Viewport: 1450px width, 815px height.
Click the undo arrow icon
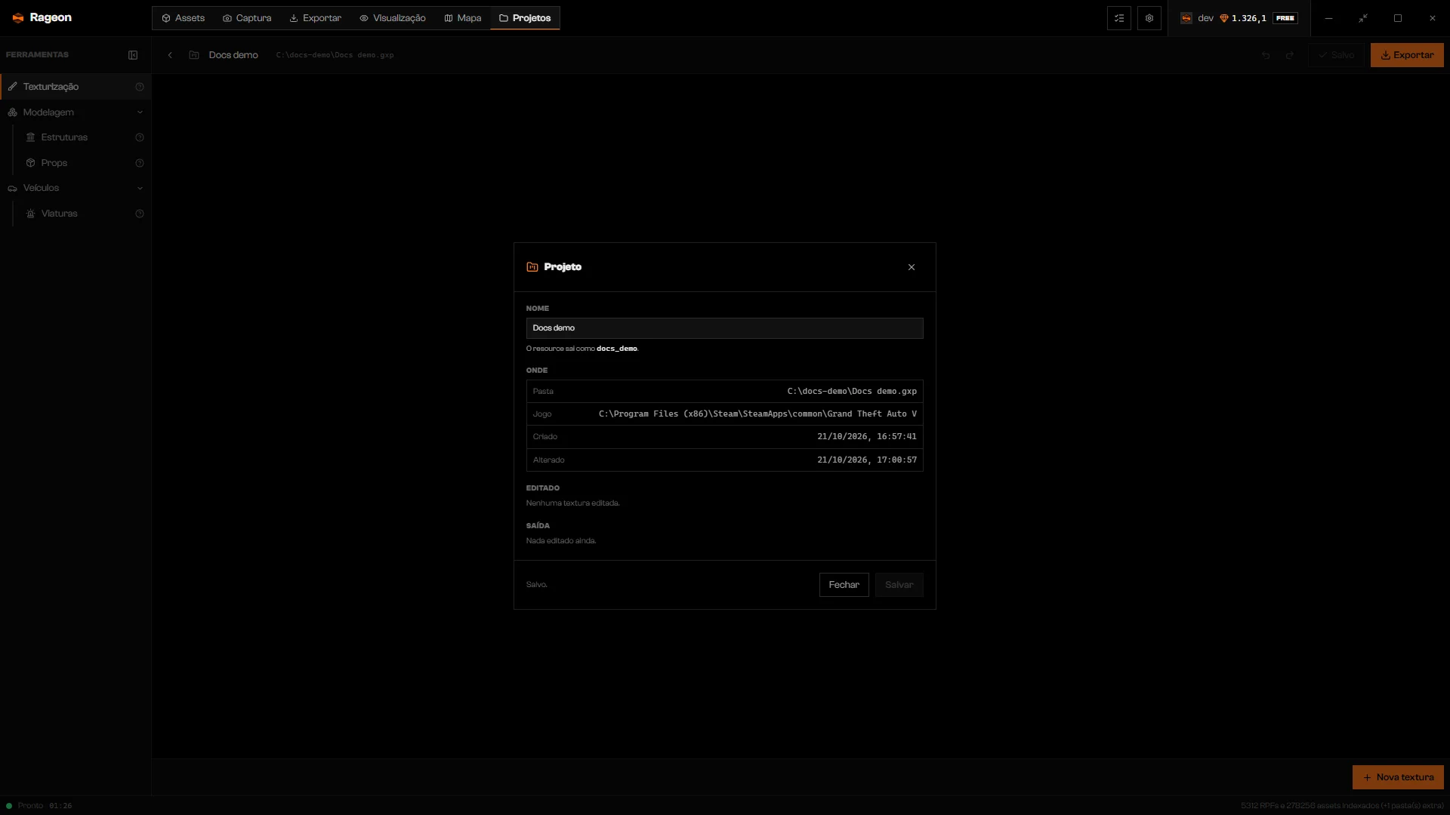point(1266,55)
